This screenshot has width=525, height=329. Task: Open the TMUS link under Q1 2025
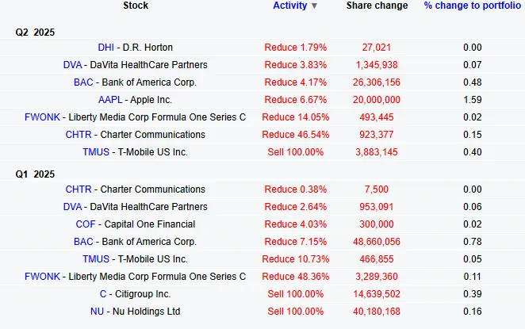coord(96,259)
